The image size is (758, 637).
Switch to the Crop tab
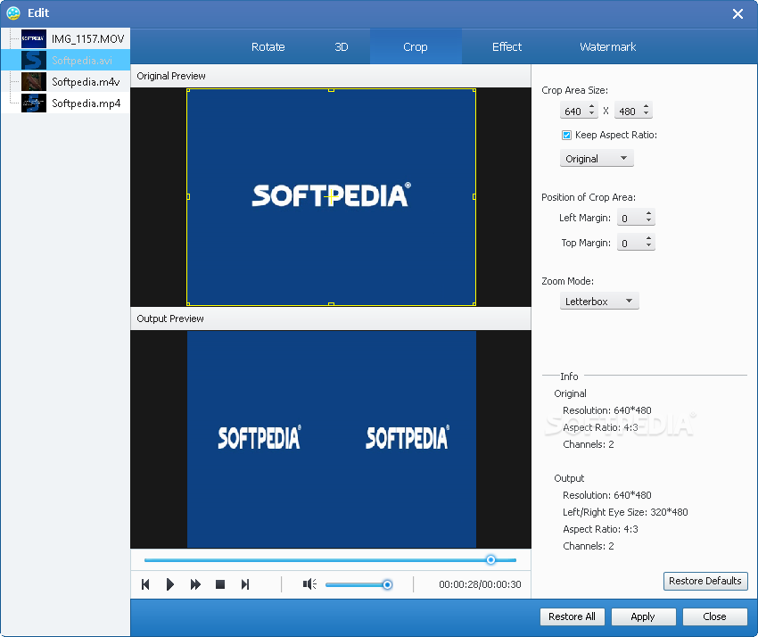click(x=416, y=47)
